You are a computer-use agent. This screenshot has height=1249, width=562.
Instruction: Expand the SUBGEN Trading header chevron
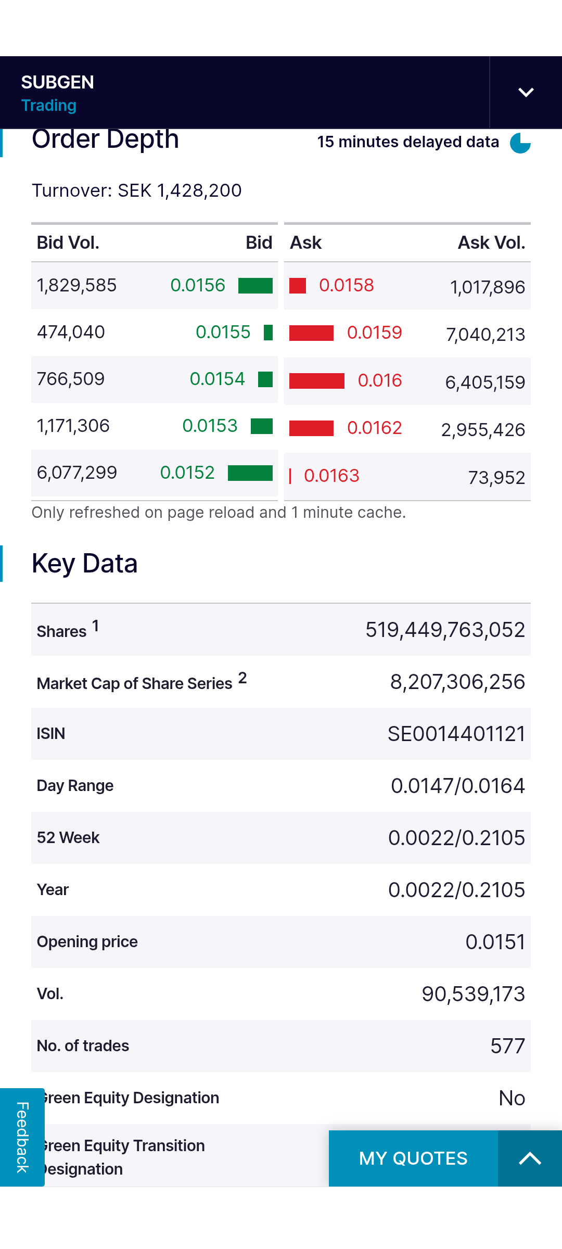pos(526,93)
